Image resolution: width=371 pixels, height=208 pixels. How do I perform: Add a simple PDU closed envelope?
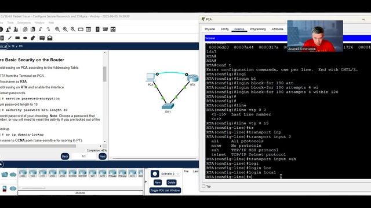click(42, 38)
